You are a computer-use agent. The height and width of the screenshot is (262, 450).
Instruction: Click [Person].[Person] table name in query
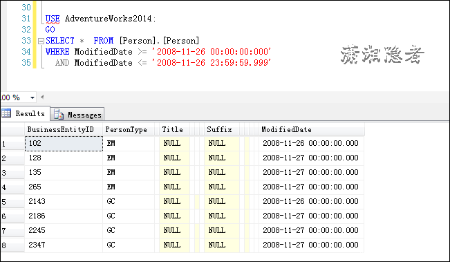click(x=159, y=41)
